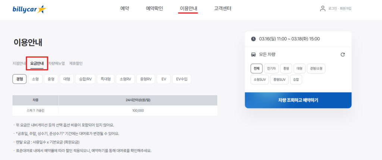Click the user profile icon
Screen dimensions: 382x160
coord(323,9)
